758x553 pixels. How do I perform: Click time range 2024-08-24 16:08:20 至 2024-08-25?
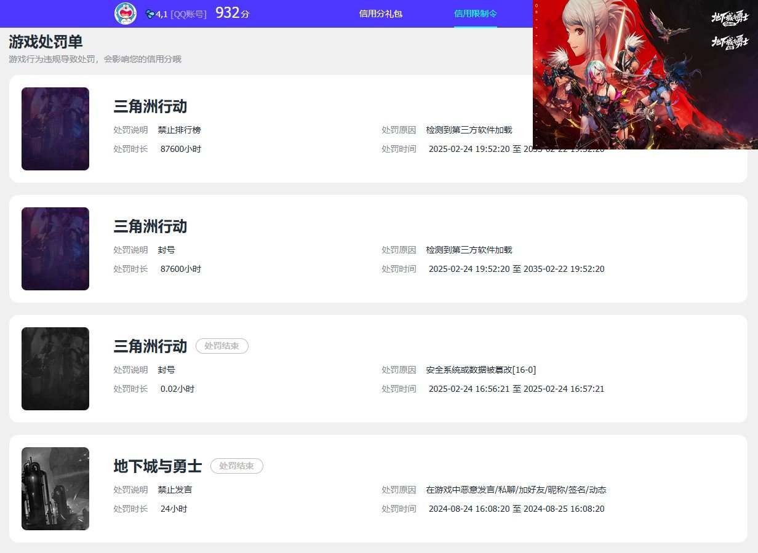click(516, 509)
